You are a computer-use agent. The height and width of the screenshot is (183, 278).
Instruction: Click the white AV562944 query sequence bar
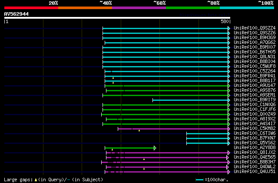117,18
